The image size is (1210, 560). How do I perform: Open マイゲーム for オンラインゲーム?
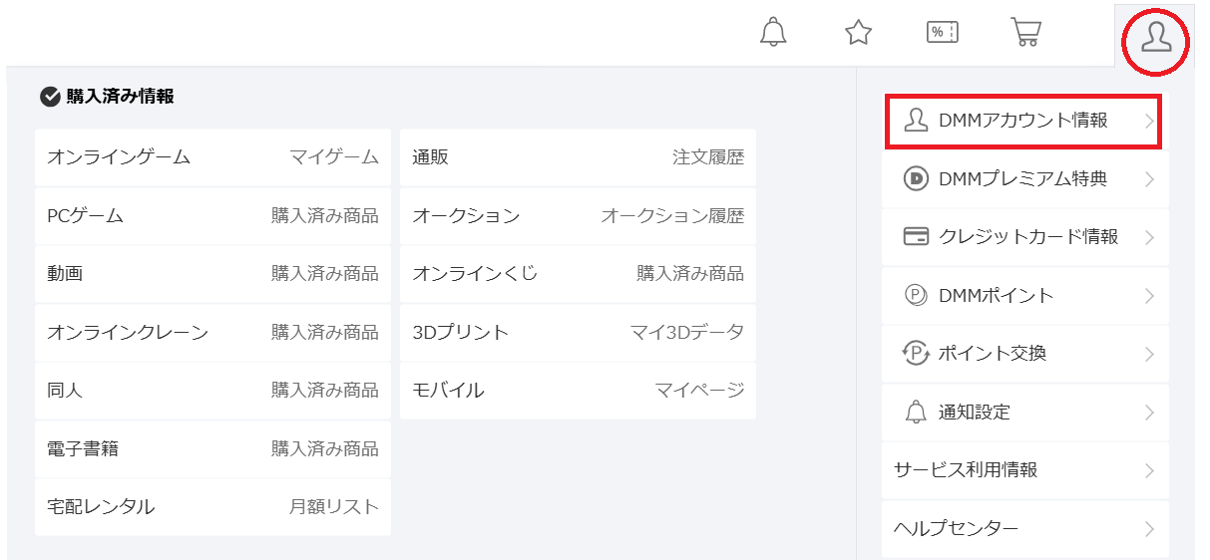pos(334,156)
